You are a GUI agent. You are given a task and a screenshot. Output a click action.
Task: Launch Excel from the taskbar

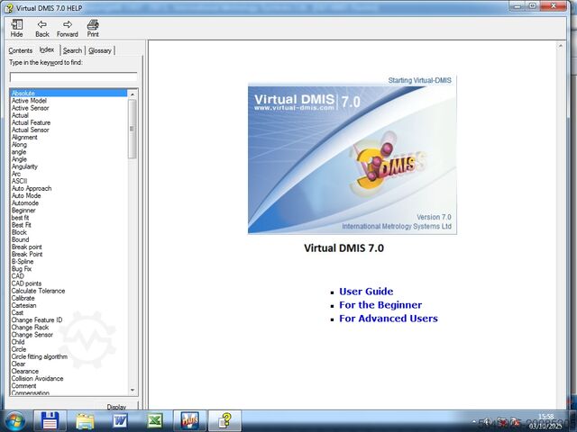154,420
